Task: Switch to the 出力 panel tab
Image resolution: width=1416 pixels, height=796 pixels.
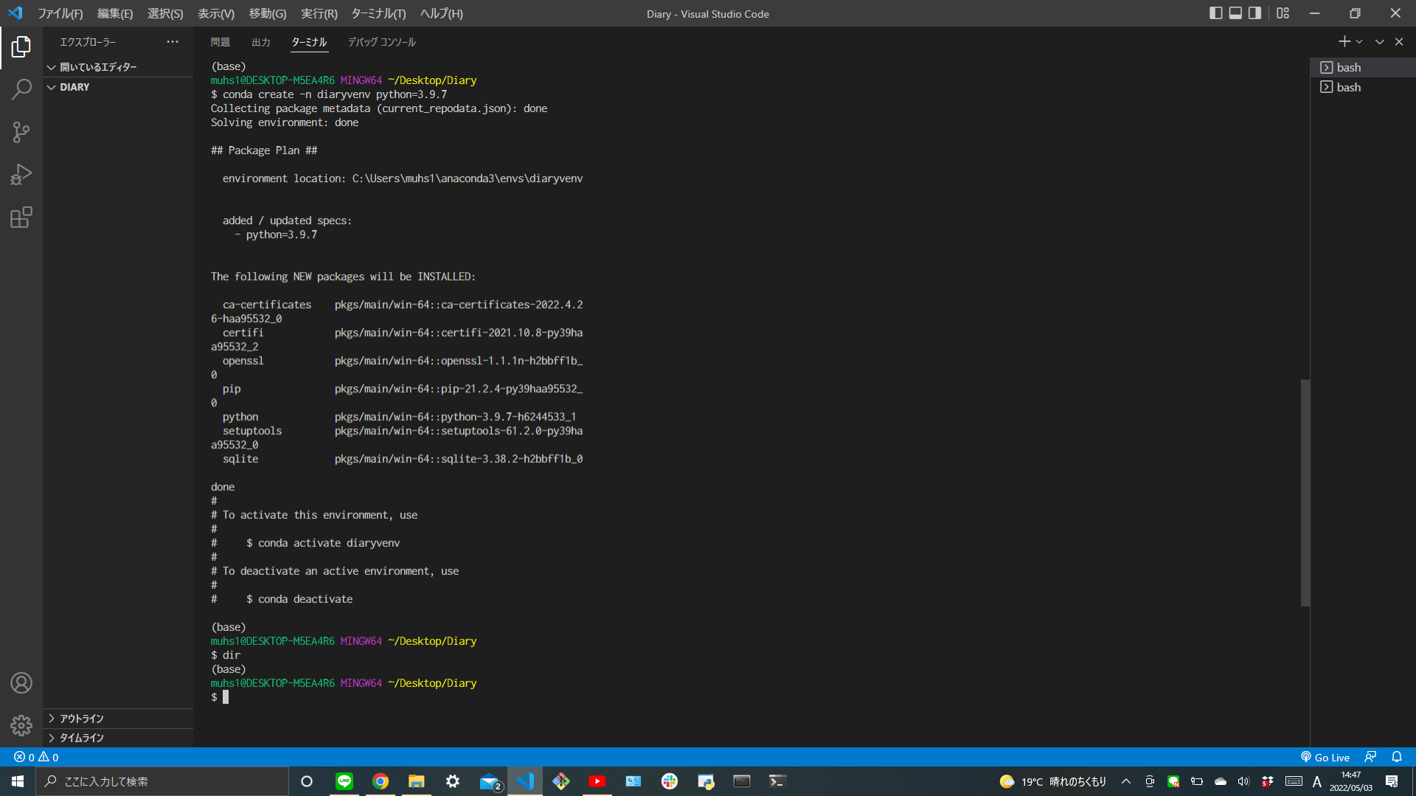Action: coord(261,43)
